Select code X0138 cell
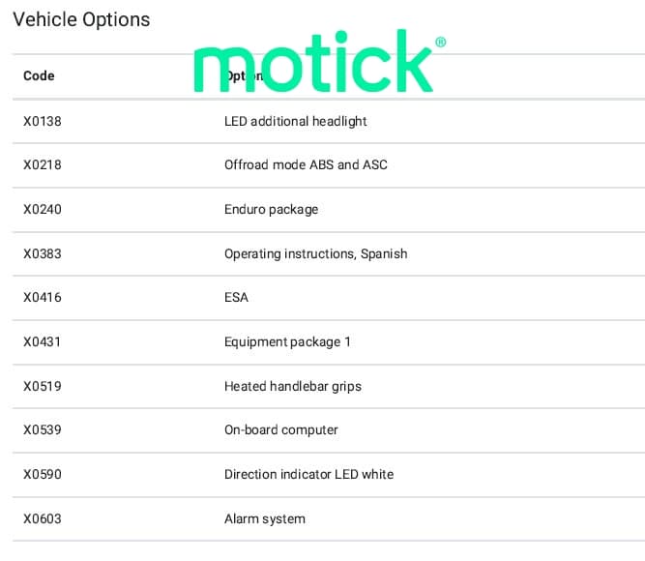The image size is (645, 561). pyautogui.click(x=43, y=121)
